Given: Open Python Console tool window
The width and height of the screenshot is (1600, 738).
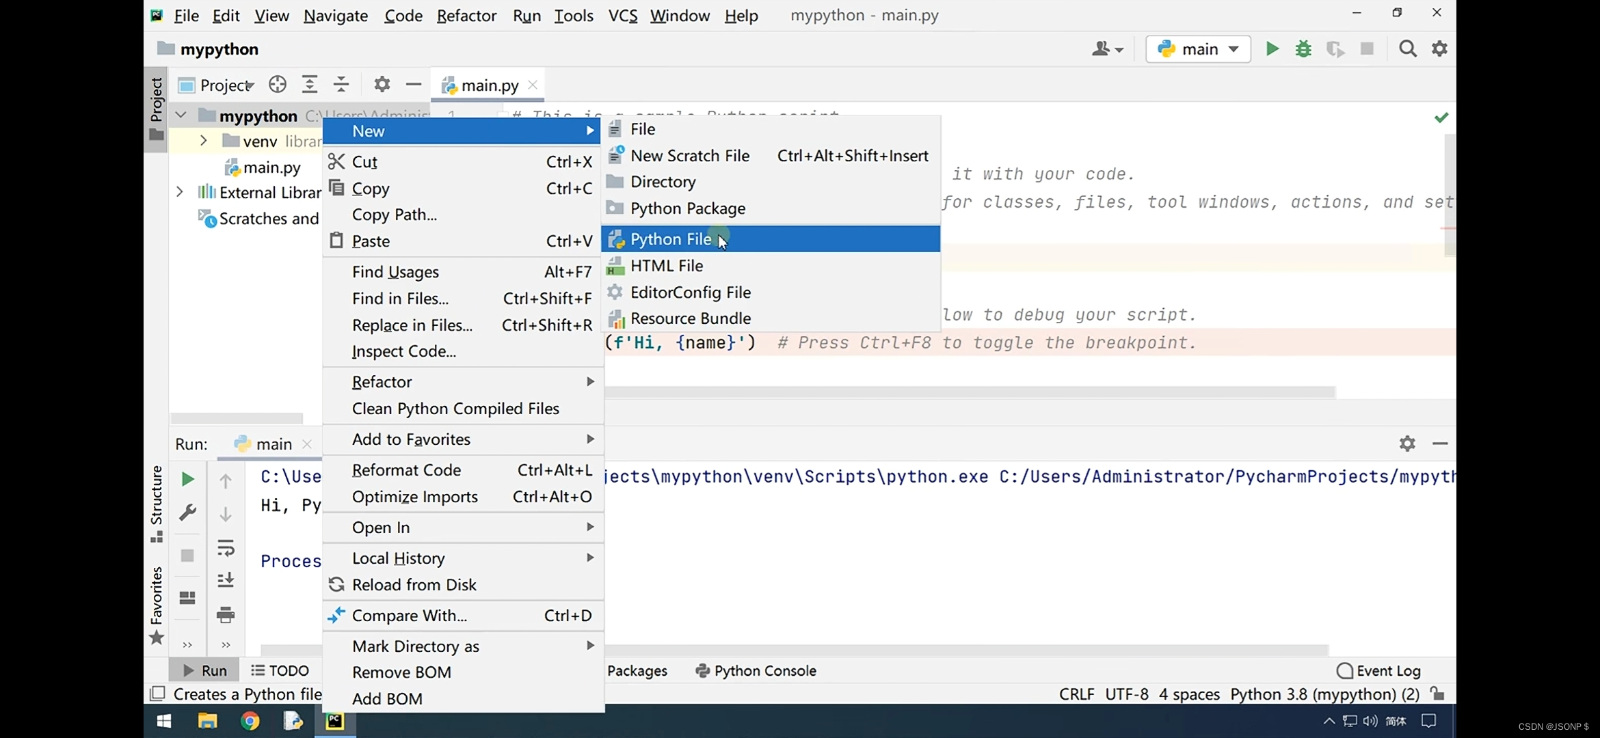Looking at the screenshot, I should (755, 670).
